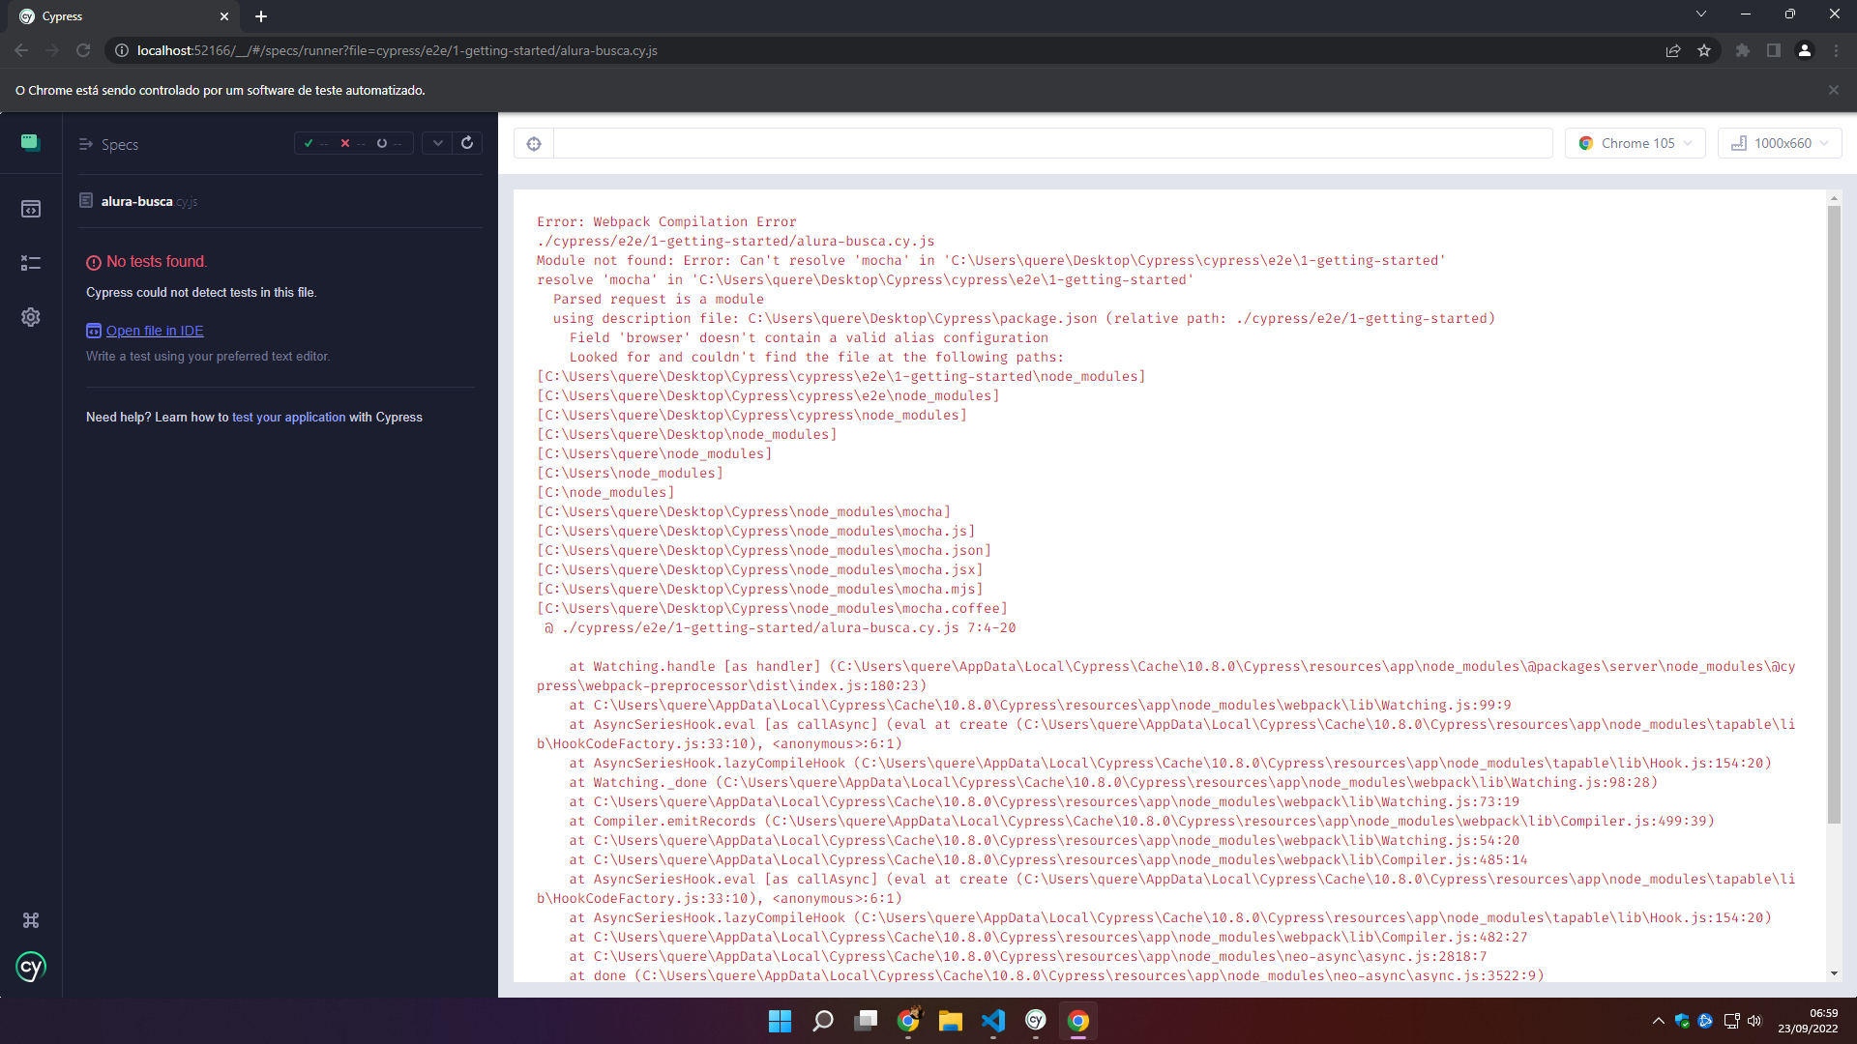Toggle the Chrome side panel icon

1774,50
